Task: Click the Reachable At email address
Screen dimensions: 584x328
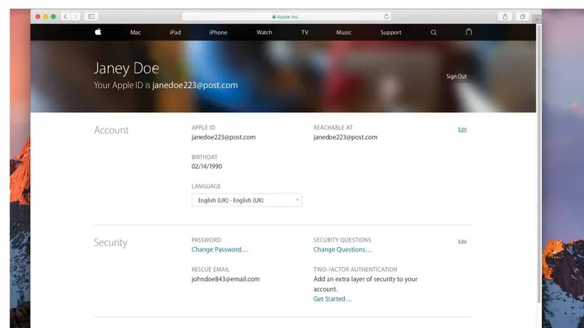Action: click(345, 137)
